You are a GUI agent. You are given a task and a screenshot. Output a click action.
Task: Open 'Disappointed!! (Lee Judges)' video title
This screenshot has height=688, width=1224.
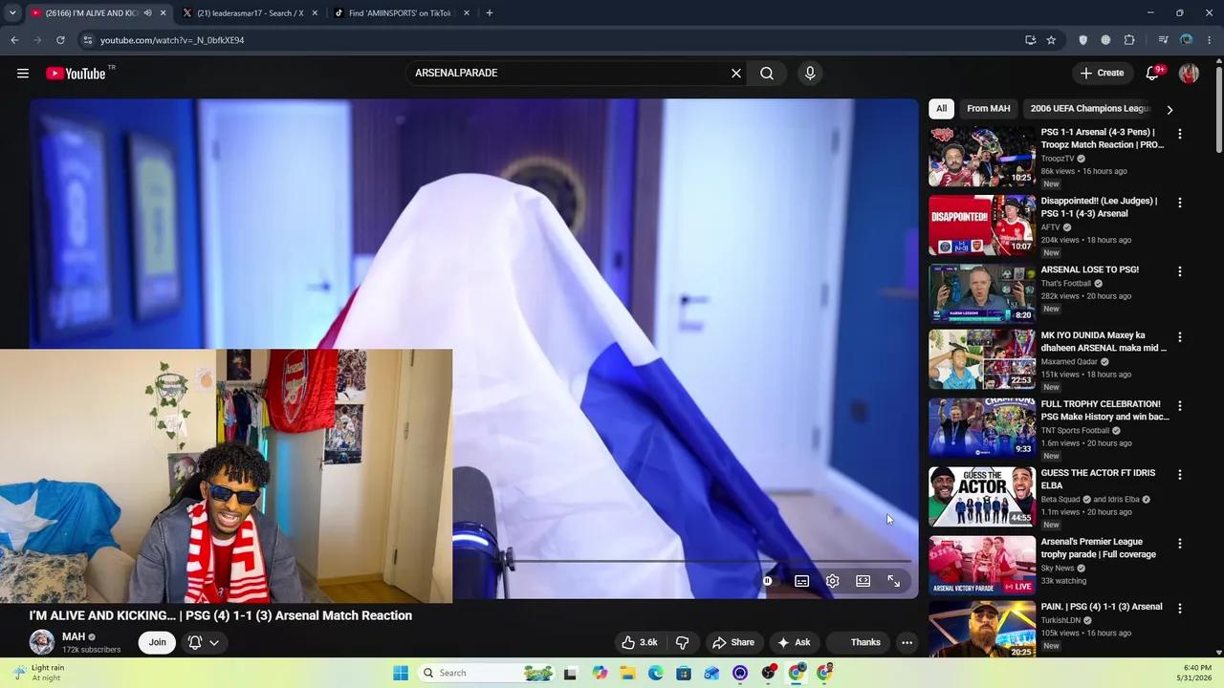pyautogui.click(x=1099, y=207)
